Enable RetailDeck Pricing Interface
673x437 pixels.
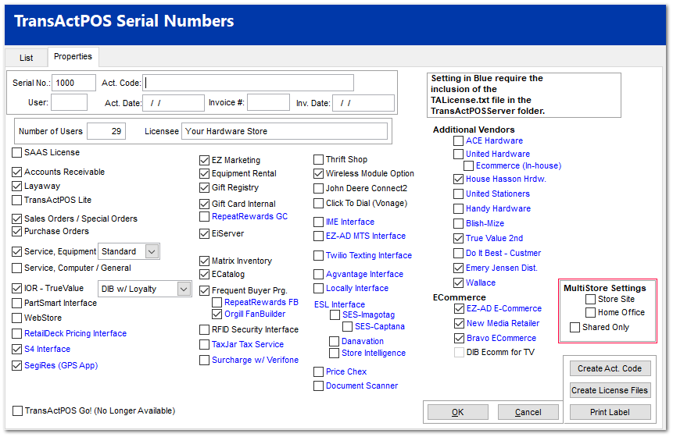click(16, 333)
